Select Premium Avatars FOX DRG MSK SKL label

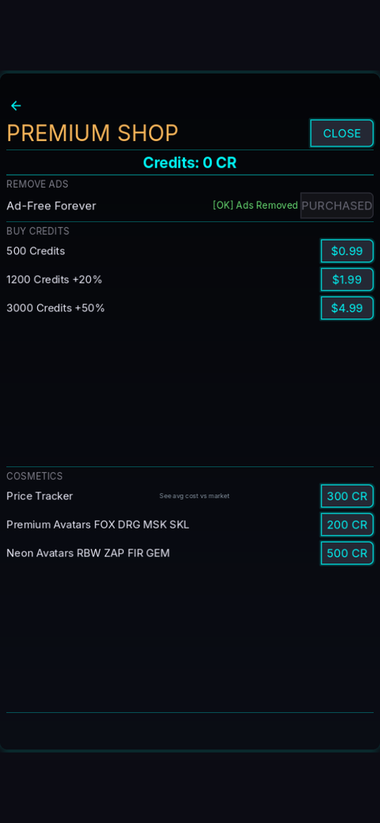98,525
